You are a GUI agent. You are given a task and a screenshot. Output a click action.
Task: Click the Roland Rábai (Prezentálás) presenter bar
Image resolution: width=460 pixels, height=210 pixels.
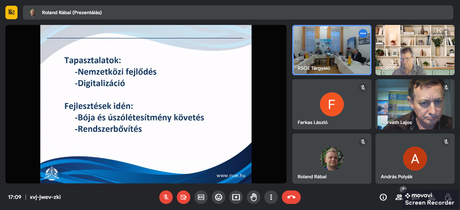point(238,12)
